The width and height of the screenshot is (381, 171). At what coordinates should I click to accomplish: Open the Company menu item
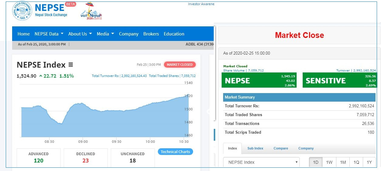tap(129, 34)
